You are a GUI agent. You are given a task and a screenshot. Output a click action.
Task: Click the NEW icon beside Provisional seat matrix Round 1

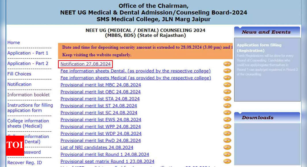(227, 161)
